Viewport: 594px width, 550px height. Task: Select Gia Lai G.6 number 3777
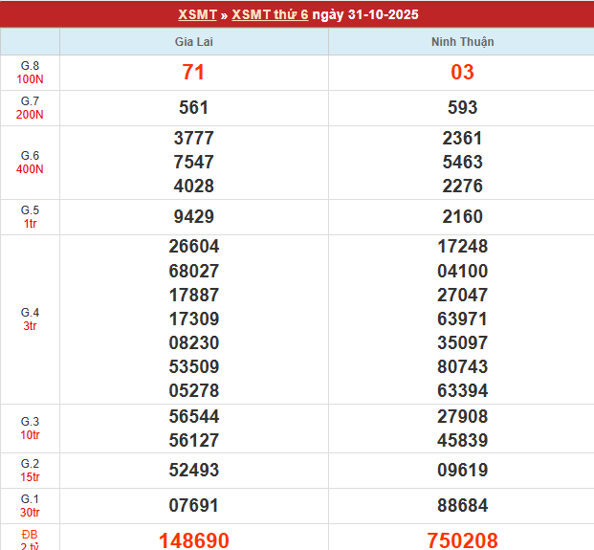pyautogui.click(x=193, y=139)
